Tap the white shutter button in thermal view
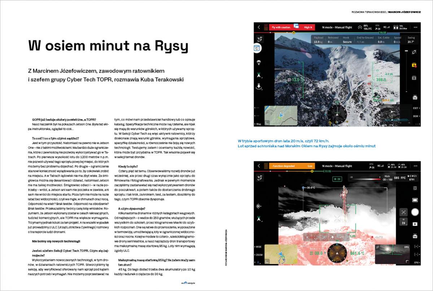 click(x=415, y=212)
